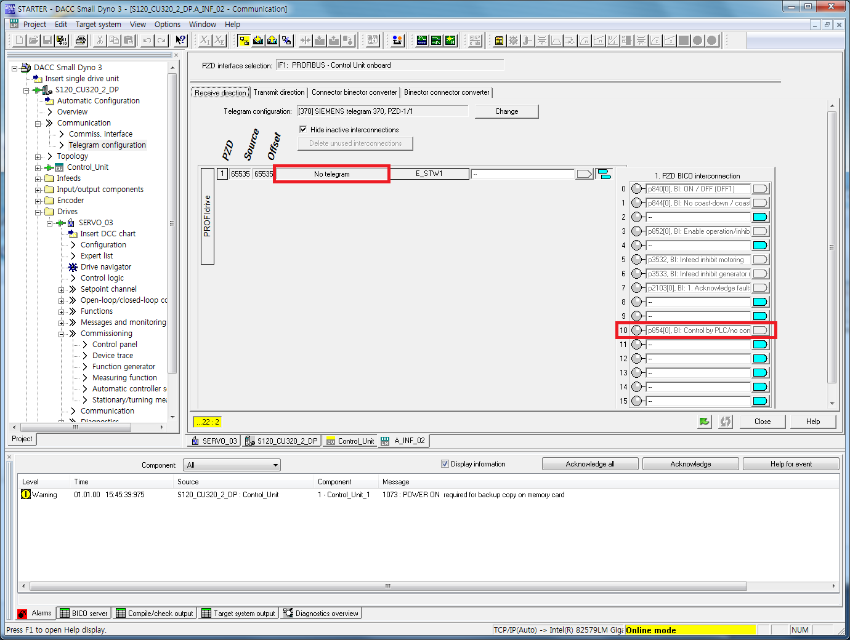This screenshot has width=850, height=640.
Task: Click the green arrow icon left of Close
Action: 705,422
